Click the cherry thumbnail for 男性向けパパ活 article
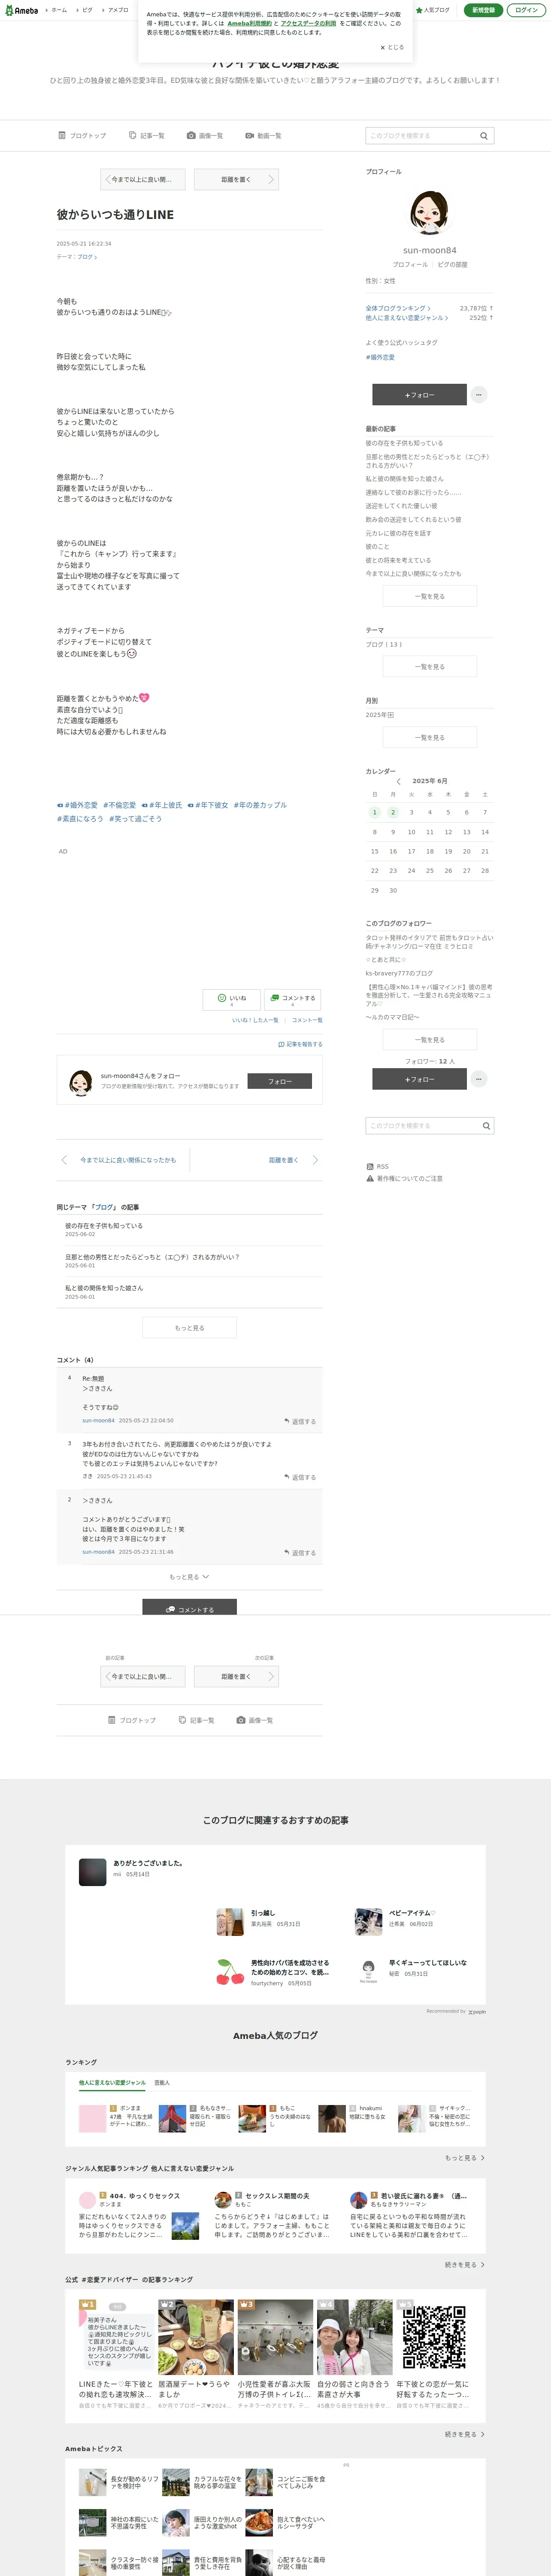The image size is (551, 2576). pyautogui.click(x=230, y=1972)
